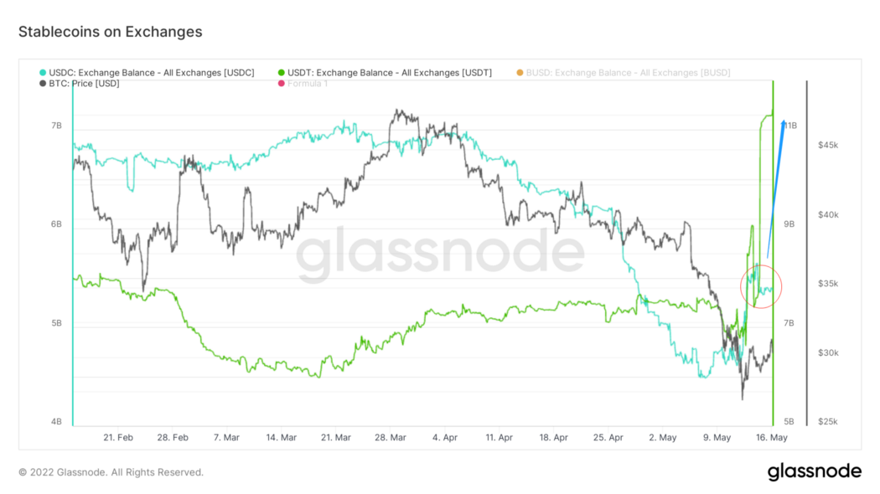Image resolution: width=880 pixels, height=494 pixels.
Task: Click the blue arrow annotation
Action: 776,188
